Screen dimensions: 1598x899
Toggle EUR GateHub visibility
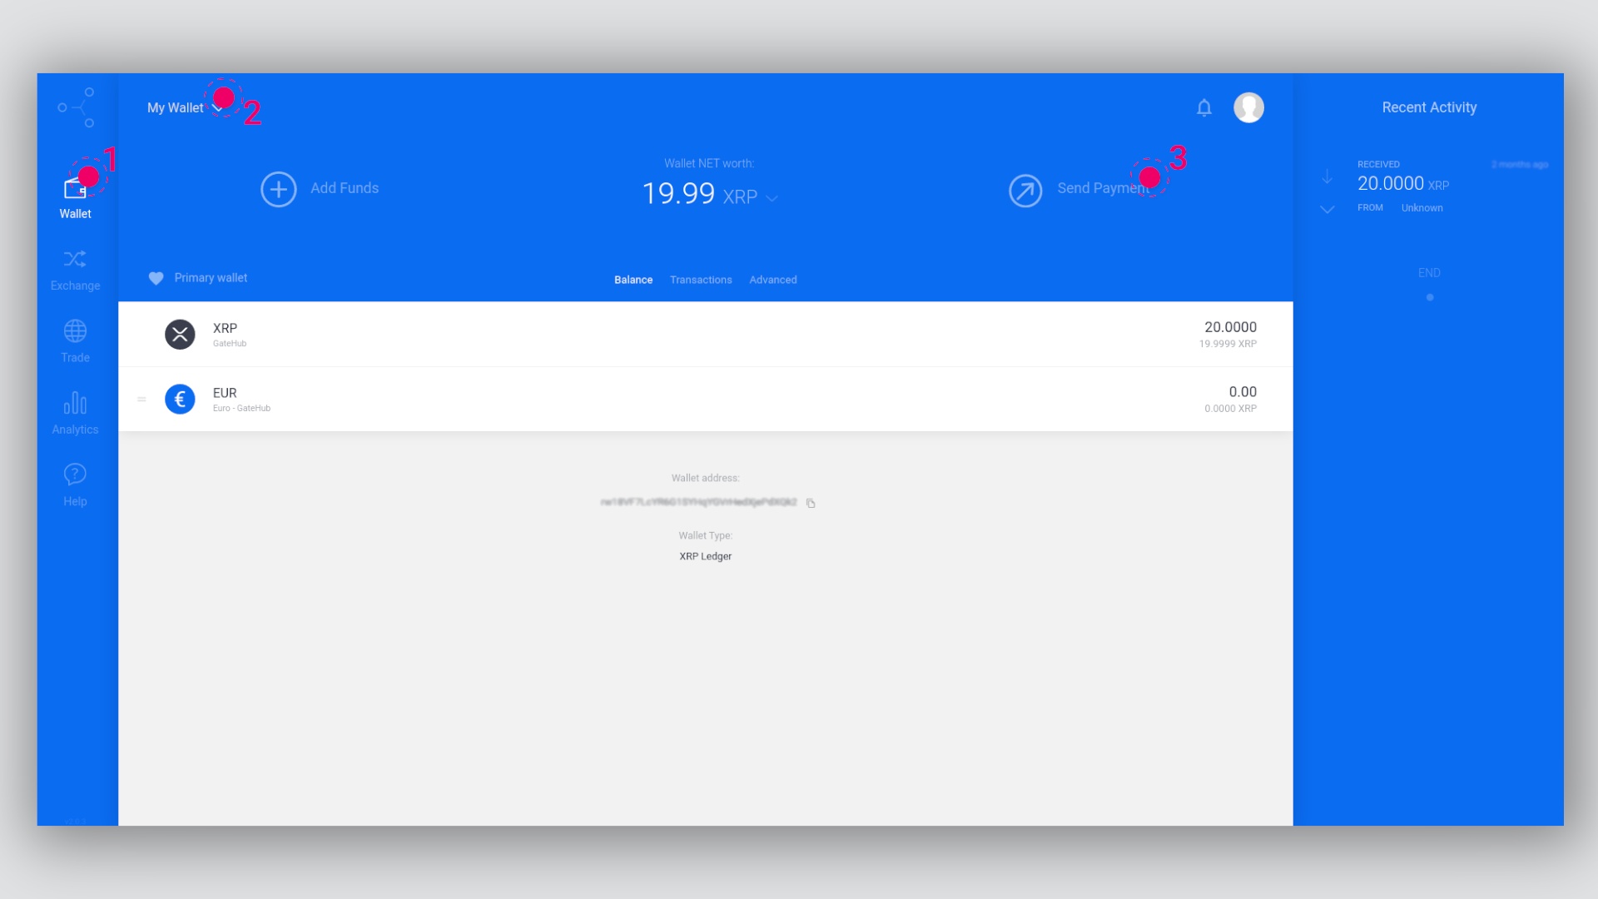tap(141, 399)
